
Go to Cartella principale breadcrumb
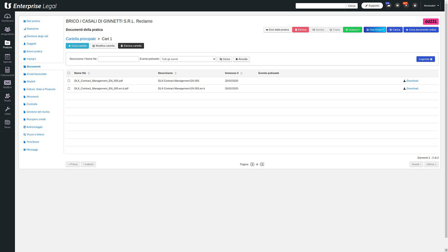pyautogui.click(x=81, y=39)
